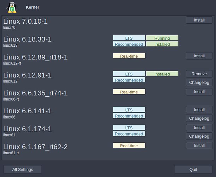Click Real-time label on Linux 6.6.135_rt74-1
This screenshot has width=216, height=177.
click(129, 92)
